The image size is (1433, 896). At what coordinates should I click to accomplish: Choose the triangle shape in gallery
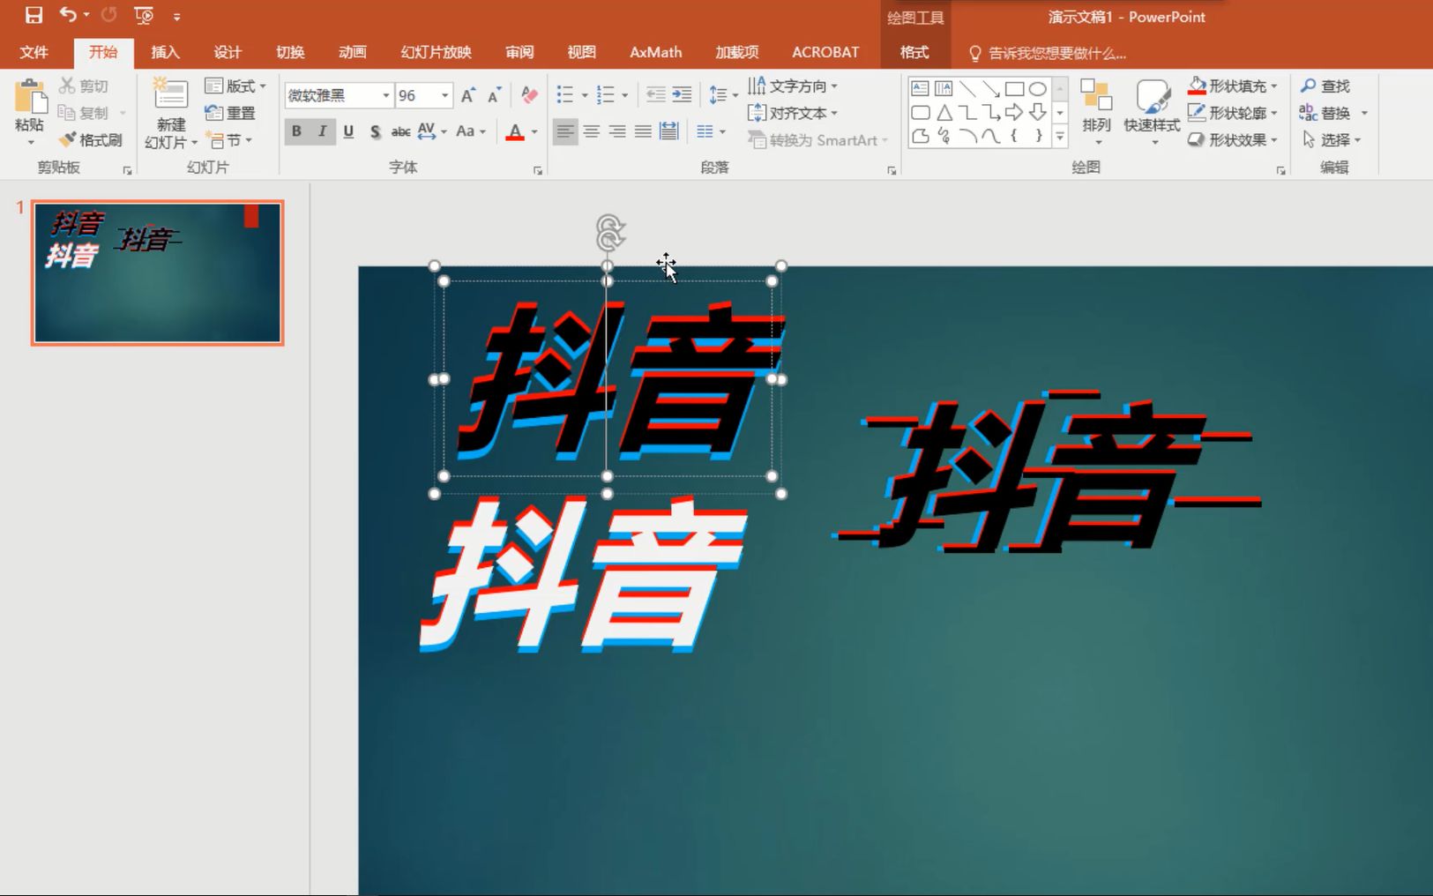pyautogui.click(x=944, y=112)
